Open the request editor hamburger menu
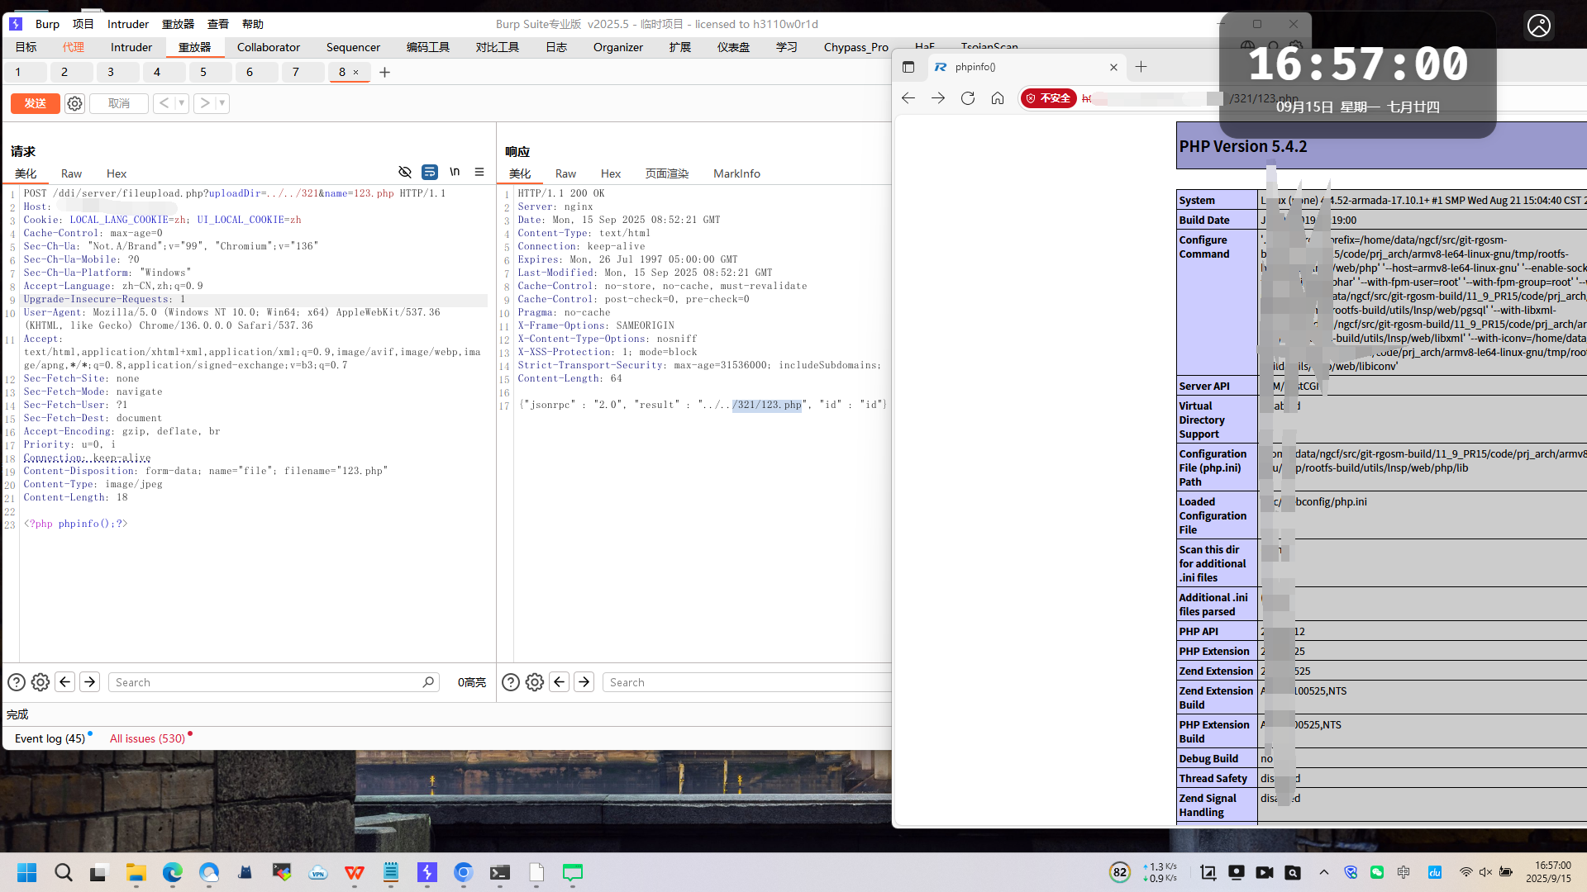 479,172
